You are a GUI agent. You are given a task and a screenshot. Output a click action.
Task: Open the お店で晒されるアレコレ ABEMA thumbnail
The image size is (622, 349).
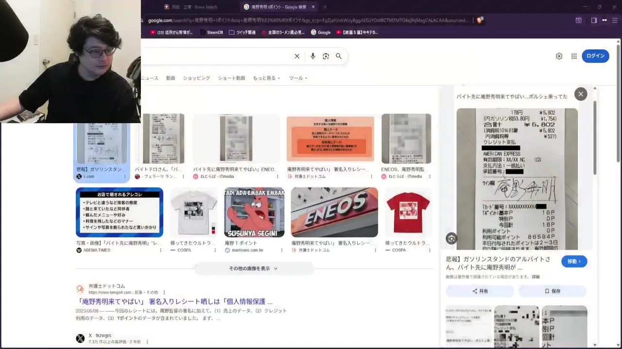tap(120, 212)
